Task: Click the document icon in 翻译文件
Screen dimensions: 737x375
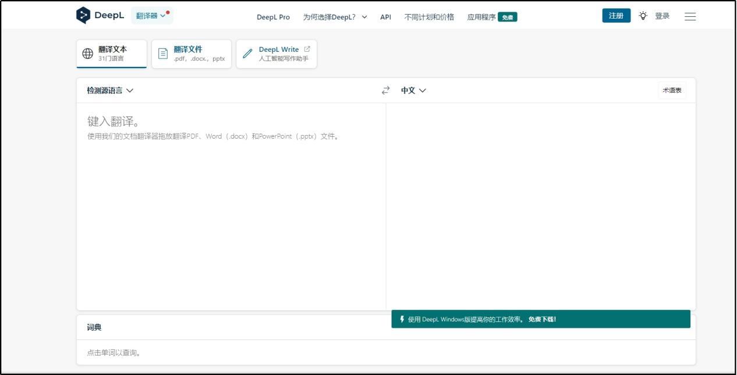Action: pos(163,54)
